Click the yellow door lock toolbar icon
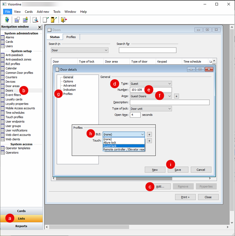235x236 pixels. click(53, 20)
